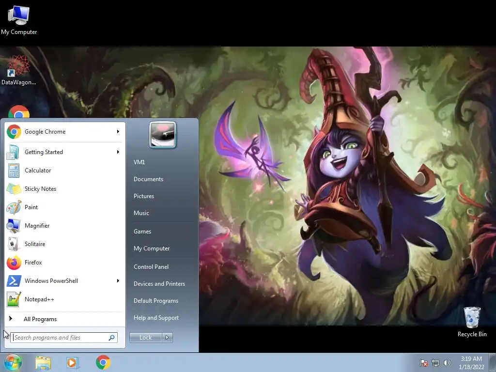Expand the Getting Started submenu arrow
This screenshot has width=496, height=372.
(118, 152)
